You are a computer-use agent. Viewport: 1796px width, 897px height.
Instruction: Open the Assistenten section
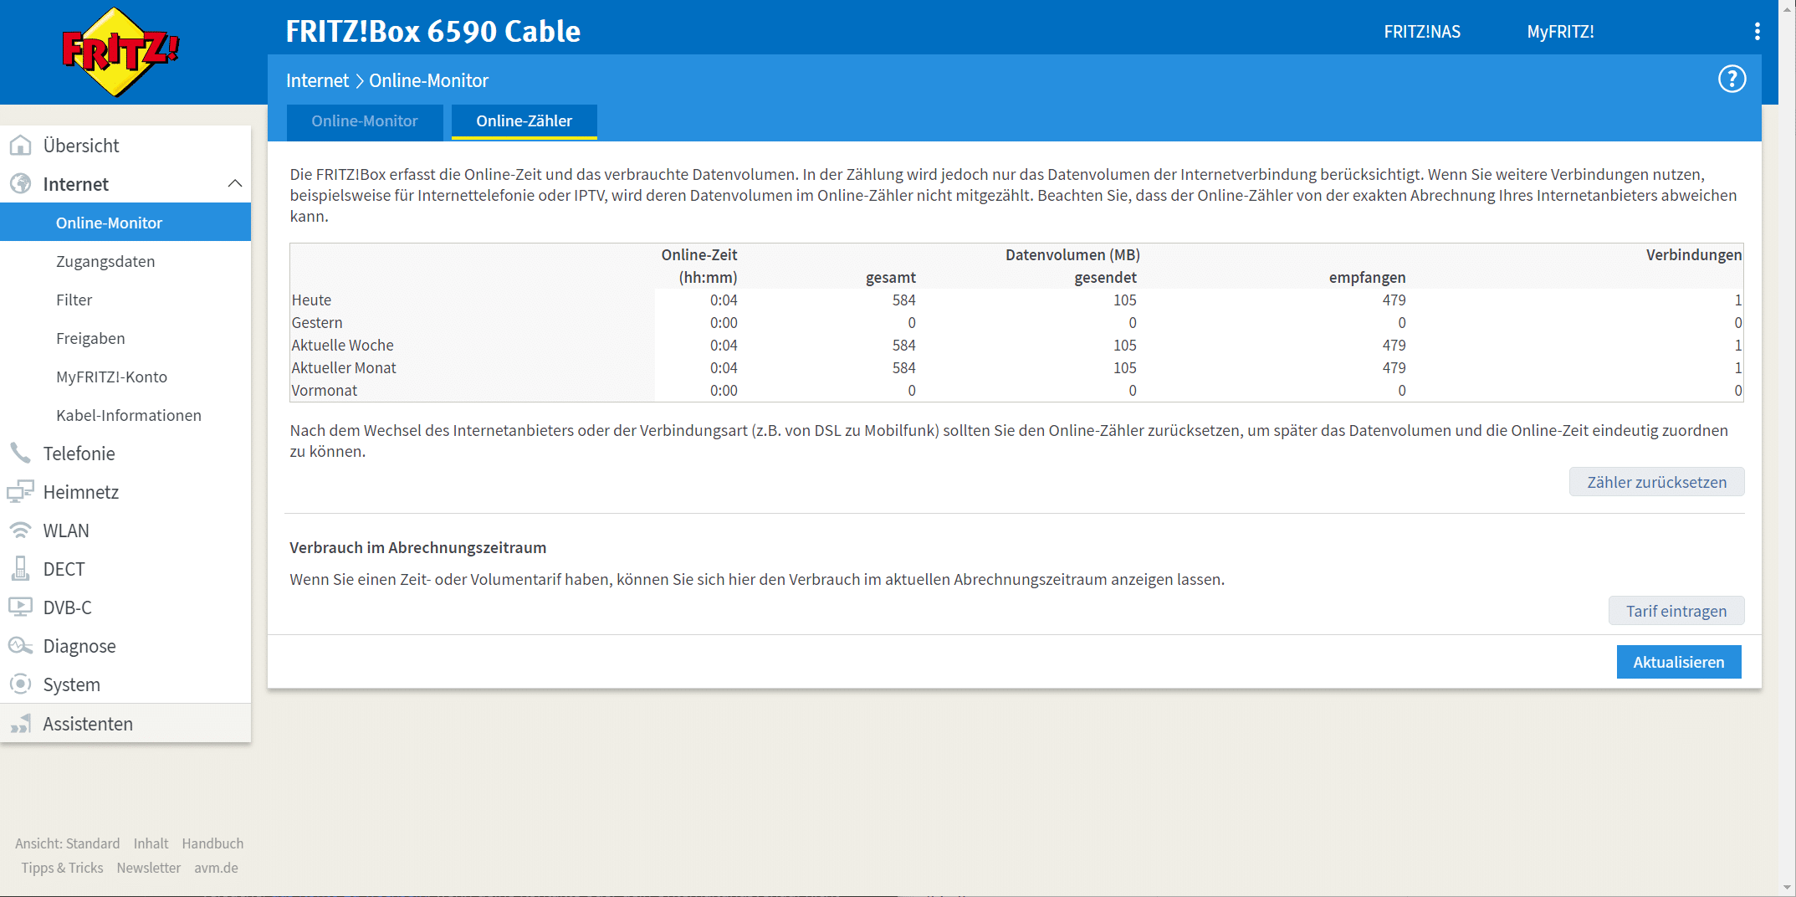[88, 724]
